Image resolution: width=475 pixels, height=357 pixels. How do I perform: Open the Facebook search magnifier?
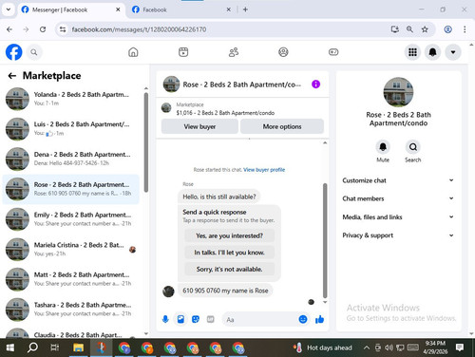coord(34,52)
